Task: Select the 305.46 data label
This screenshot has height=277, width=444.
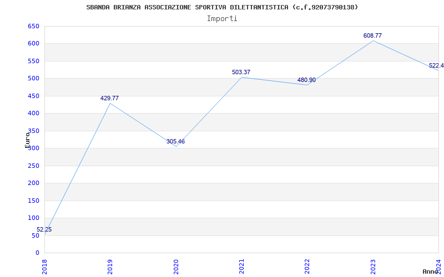Action: pyautogui.click(x=175, y=141)
